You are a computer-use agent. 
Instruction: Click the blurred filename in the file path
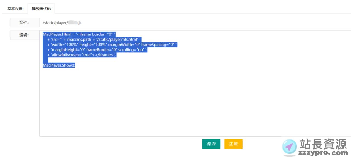click(73, 23)
